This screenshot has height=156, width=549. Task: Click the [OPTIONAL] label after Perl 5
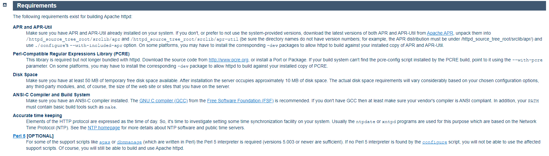coord(40,136)
